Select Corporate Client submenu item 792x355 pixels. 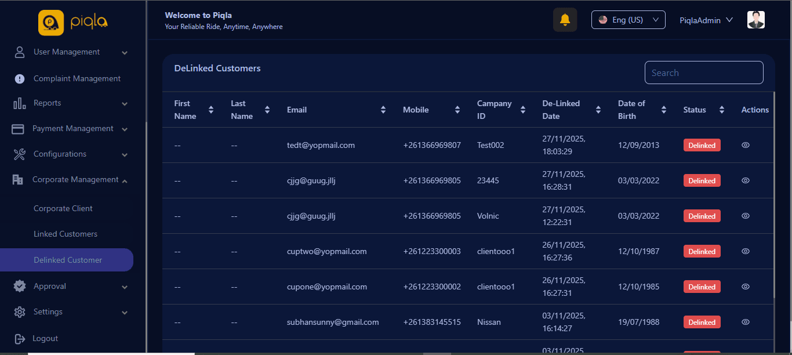point(63,208)
